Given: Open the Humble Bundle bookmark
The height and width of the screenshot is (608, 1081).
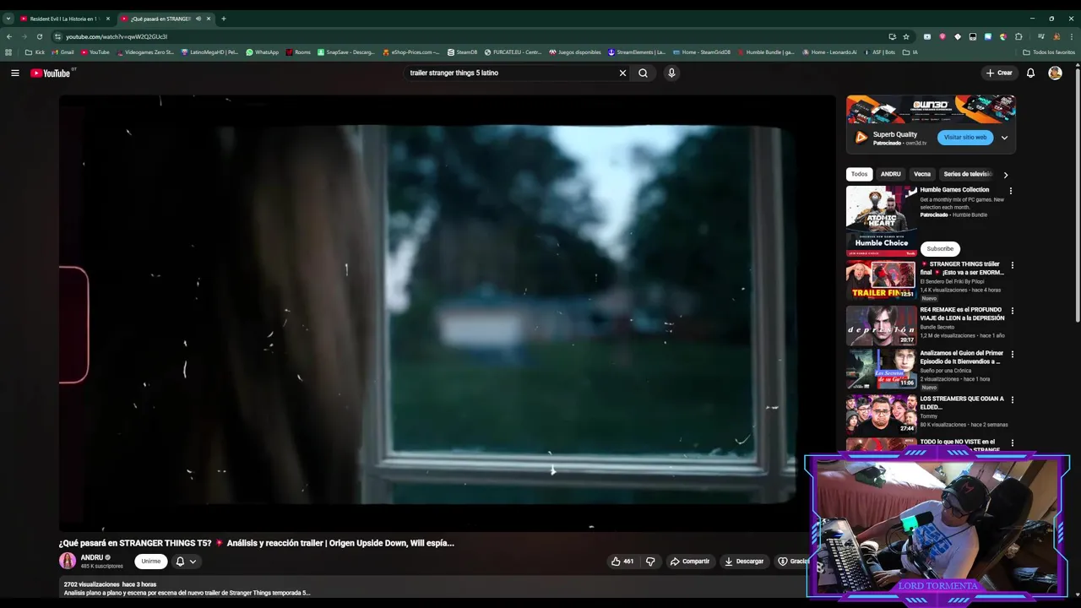Looking at the screenshot, I should click(766, 52).
